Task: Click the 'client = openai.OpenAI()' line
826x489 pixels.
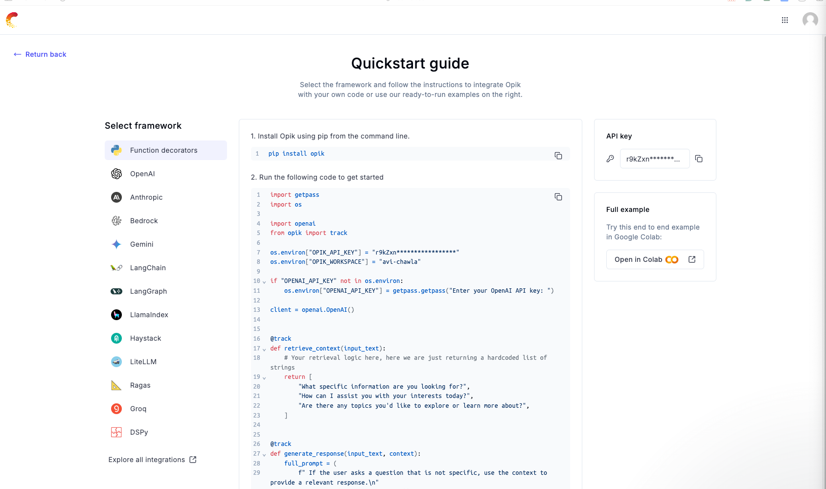Action: [x=312, y=310]
